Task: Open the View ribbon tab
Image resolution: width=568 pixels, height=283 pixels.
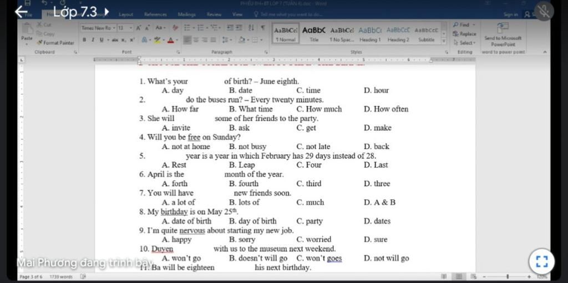Action: [x=237, y=15]
